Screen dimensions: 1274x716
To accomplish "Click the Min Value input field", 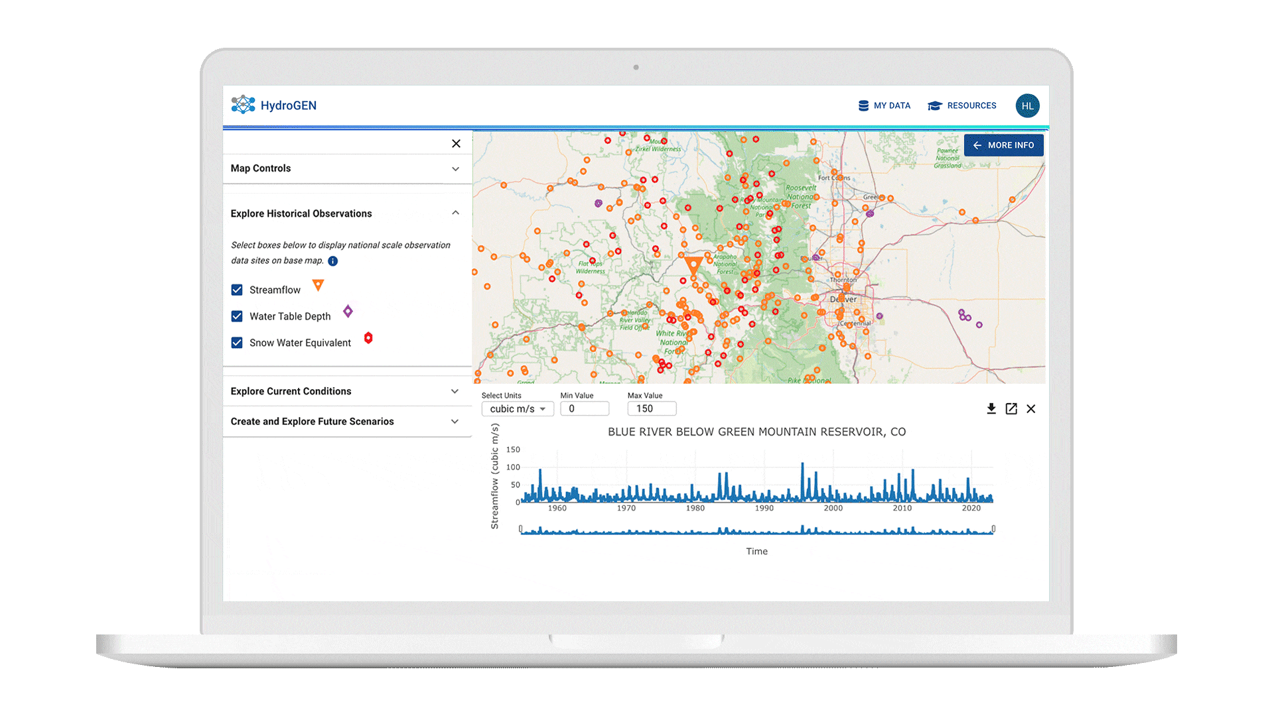I will point(585,409).
